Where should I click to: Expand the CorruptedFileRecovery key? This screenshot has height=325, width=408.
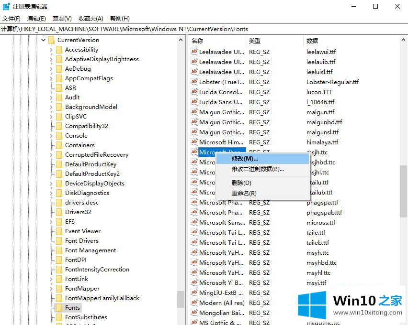(51, 155)
